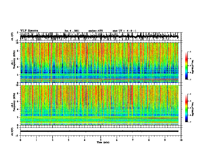Click the time axis tick label '3'
Image resolution: width=204 pixels, height=157 pixels.
point(69,140)
